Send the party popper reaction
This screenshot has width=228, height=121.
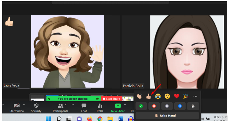[186, 96]
